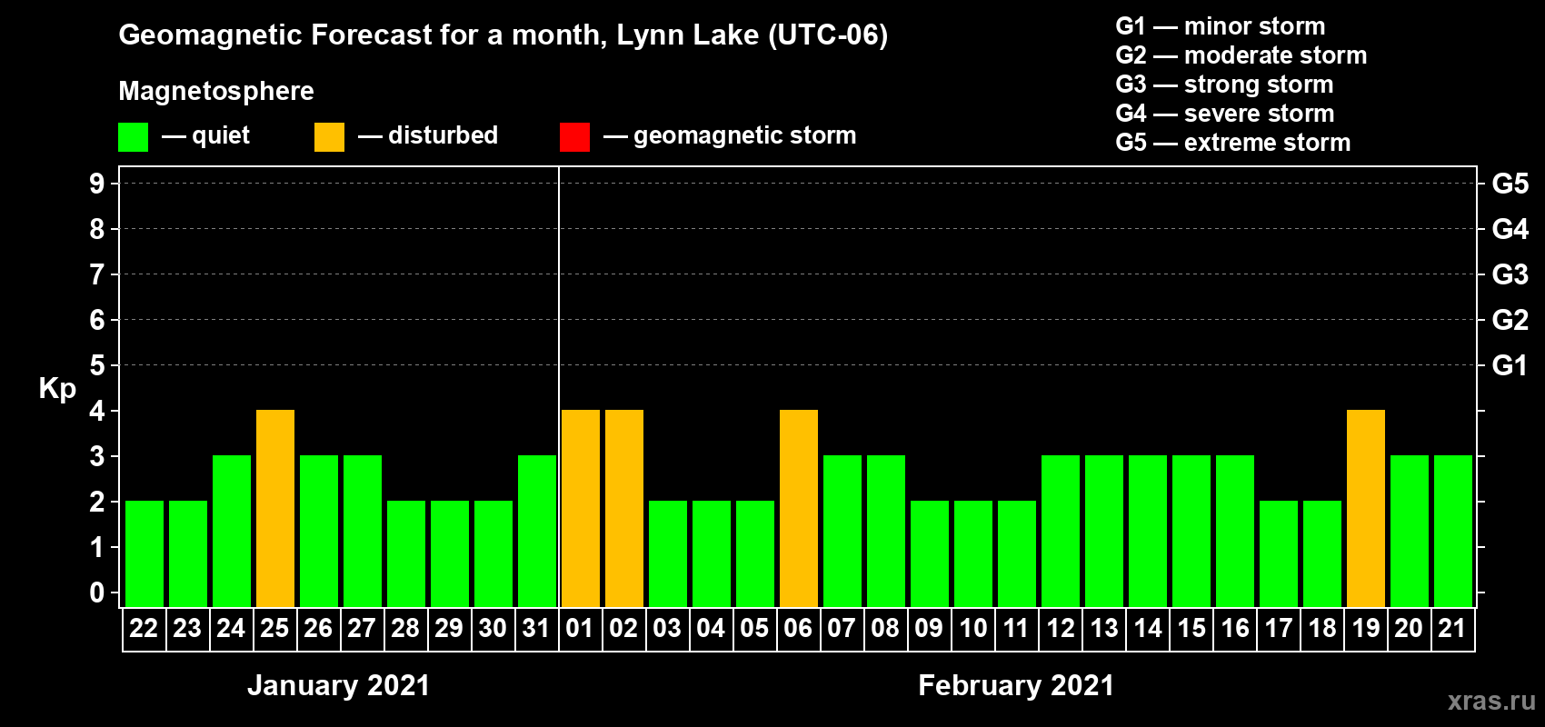Click the red geomagnetic storm legend swatch
Image resolution: width=1545 pixels, height=727 pixels.
pyautogui.click(x=574, y=137)
